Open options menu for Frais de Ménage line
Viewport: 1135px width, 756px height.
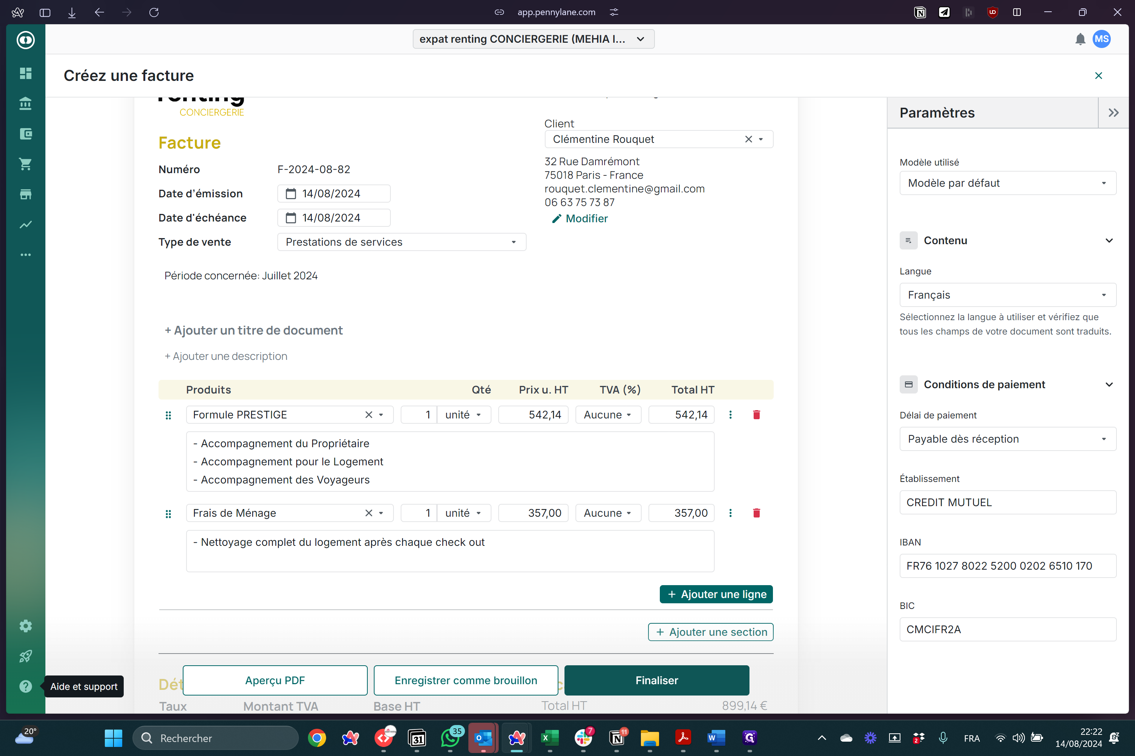click(x=730, y=513)
